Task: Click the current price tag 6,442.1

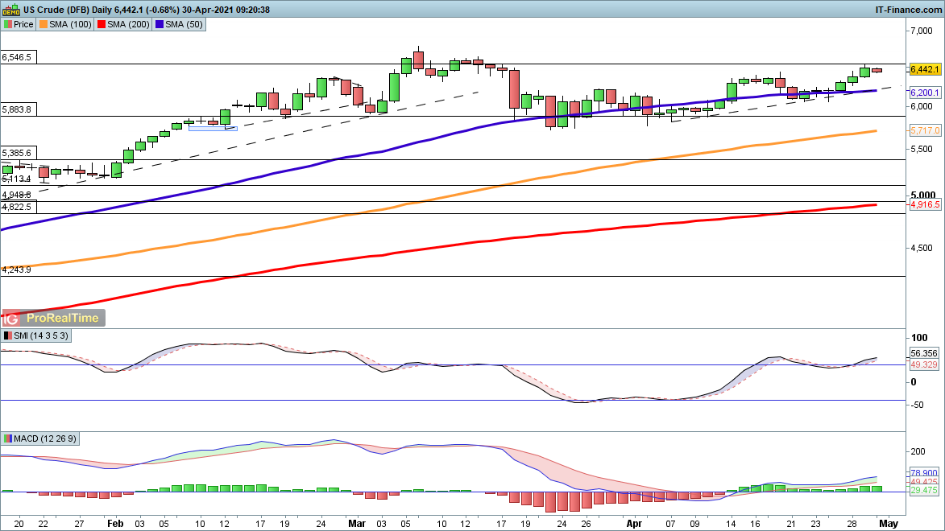Action: pyautogui.click(x=925, y=70)
